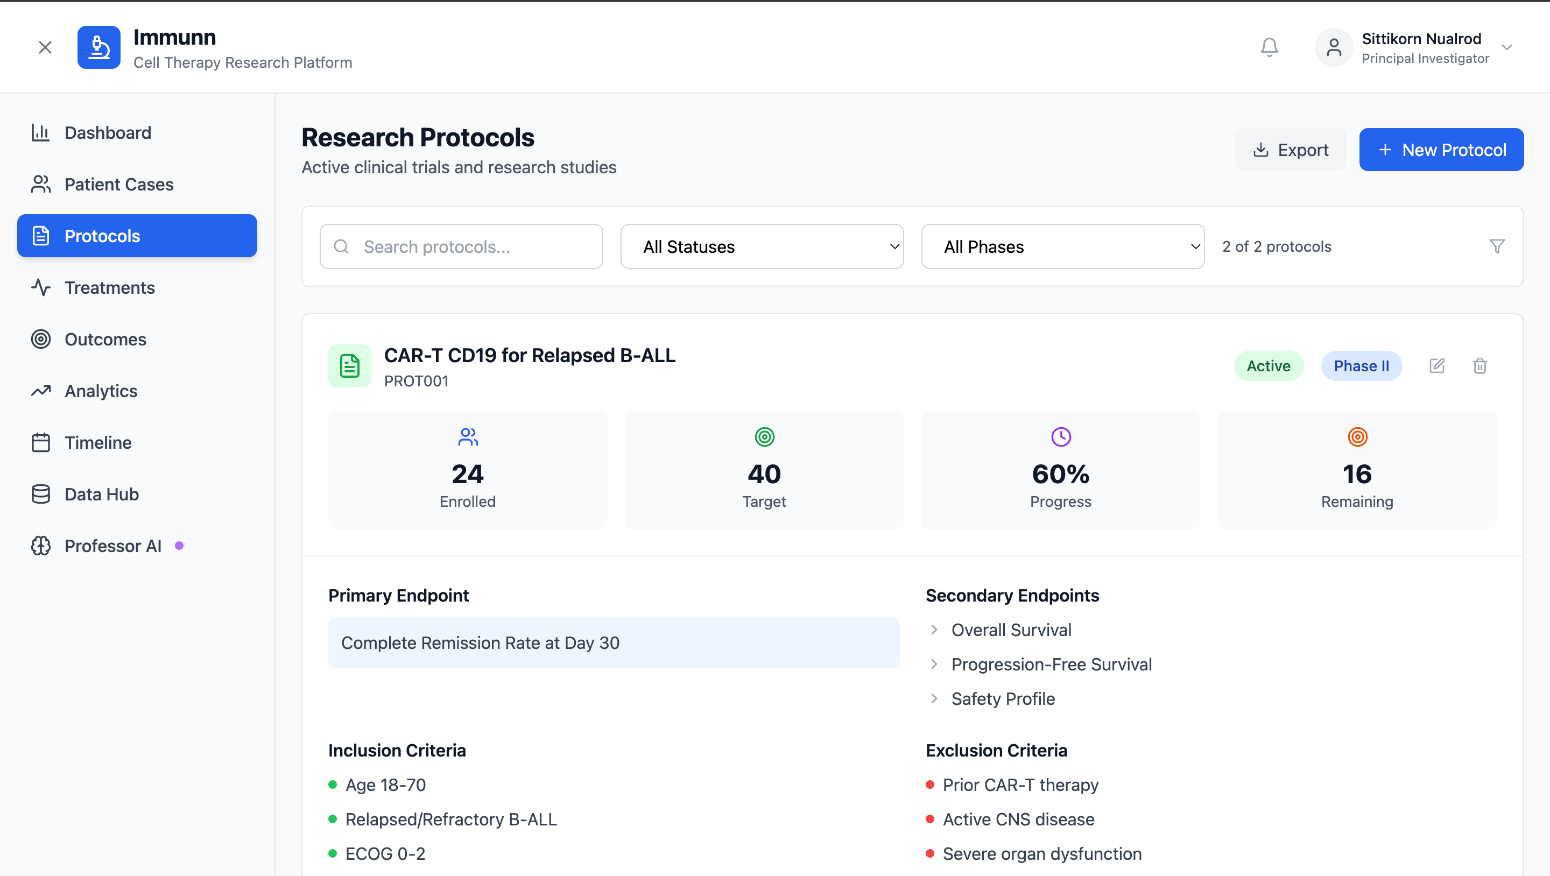The image size is (1550, 876).
Task: Open Professor AI in the sidebar
Action: (x=112, y=546)
